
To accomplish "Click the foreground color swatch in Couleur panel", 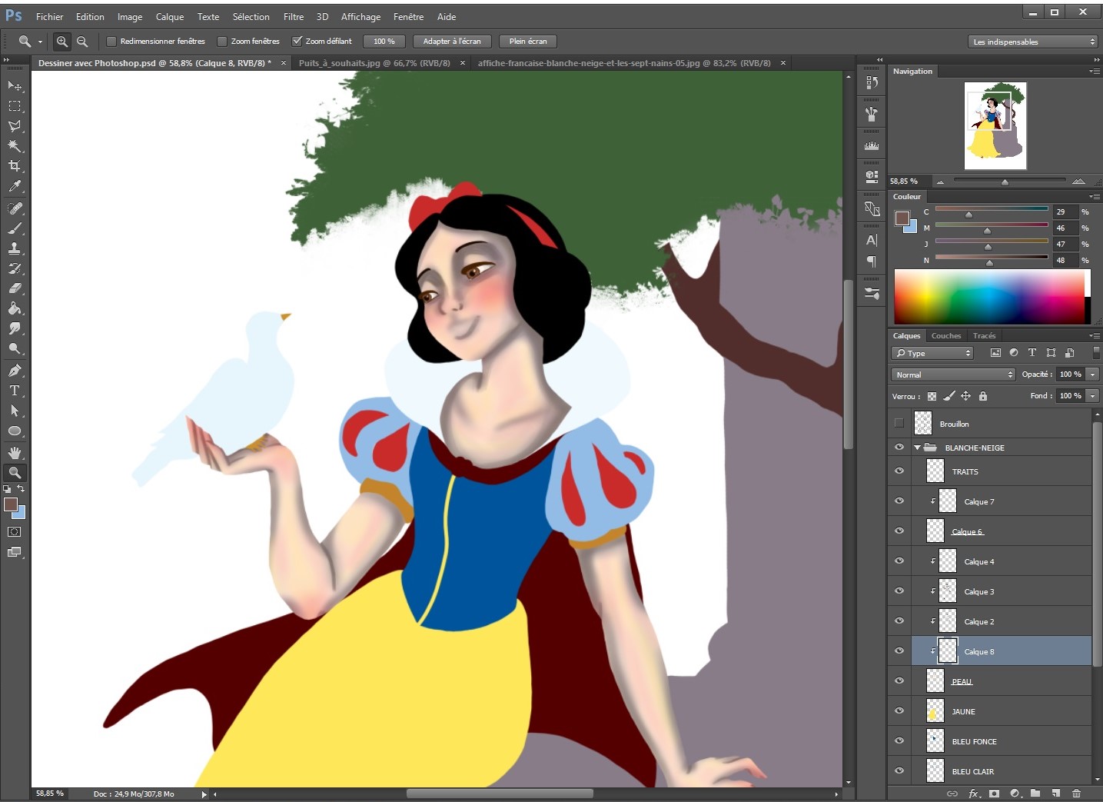I will 902,218.
